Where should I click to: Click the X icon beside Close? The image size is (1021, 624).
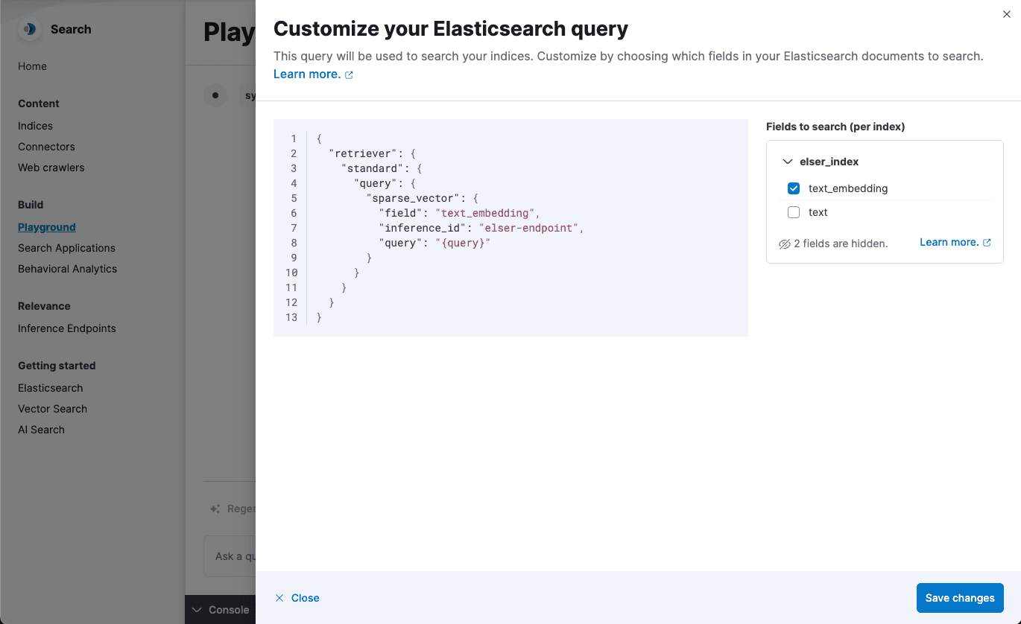pos(279,598)
